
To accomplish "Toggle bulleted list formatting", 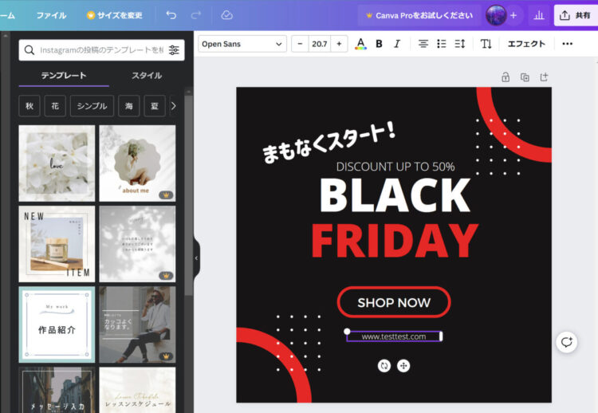I will tap(441, 44).
